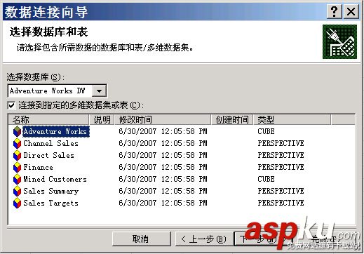
Task: Click the Adventure Works DW combo box field
Action: click(58, 91)
